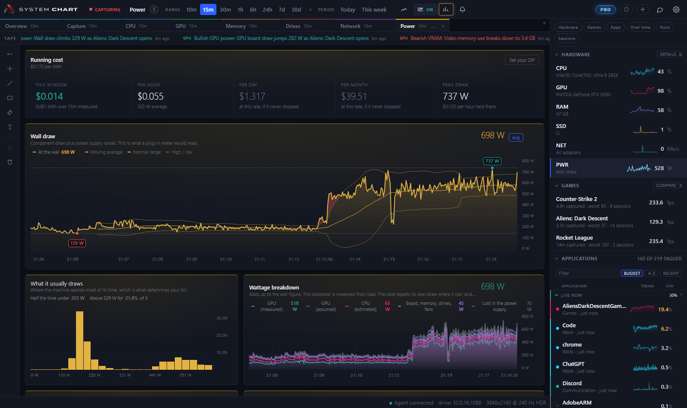Image resolution: width=687 pixels, height=408 pixels.
Task: Sort applications A-Z
Action: pyautogui.click(x=652, y=274)
